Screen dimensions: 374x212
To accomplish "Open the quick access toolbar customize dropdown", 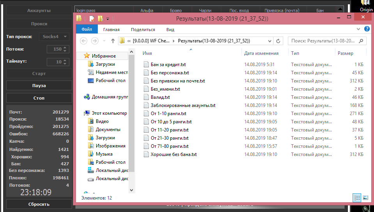I will coord(108,19).
